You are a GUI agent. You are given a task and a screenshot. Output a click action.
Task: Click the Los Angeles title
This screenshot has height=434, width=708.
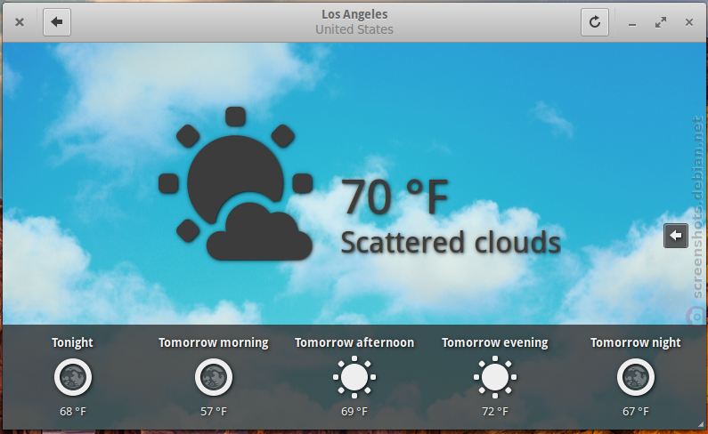coord(354,14)
